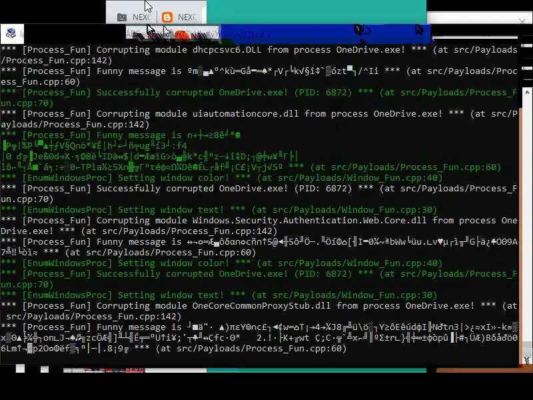
Task: Click the console window icon in the title bar
Action: pyautogui.click(x=11, y=33)
